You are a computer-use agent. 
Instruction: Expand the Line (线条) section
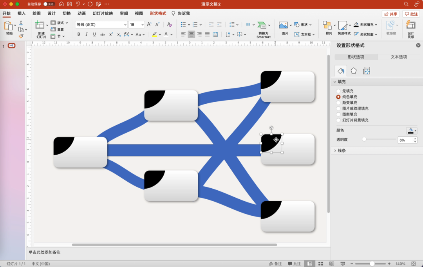pyautogui.click(x=342, y=151)
